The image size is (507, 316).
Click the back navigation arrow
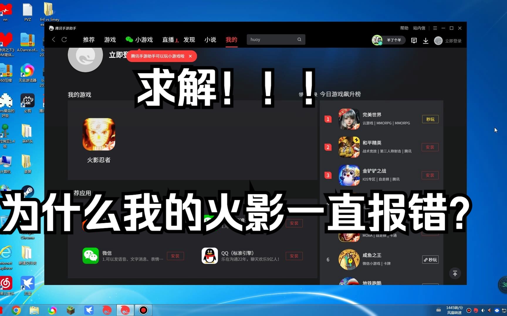[x=53, y=39]
